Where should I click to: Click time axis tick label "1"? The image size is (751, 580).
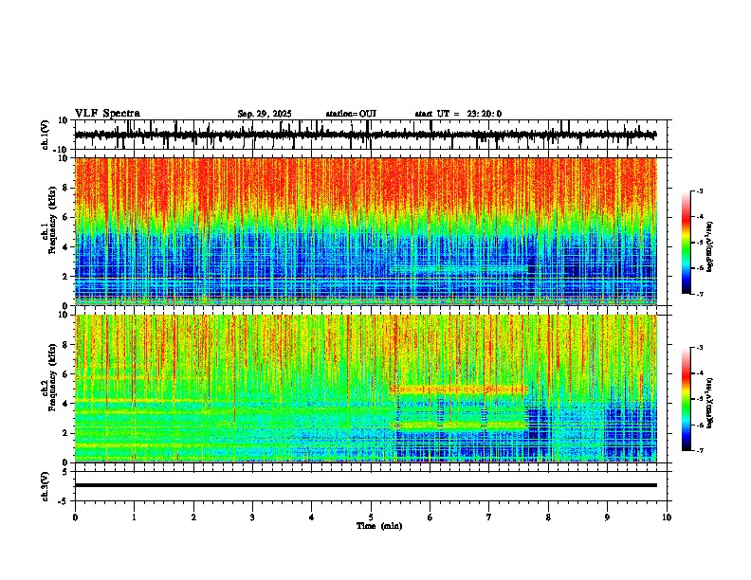click(134, 517)
